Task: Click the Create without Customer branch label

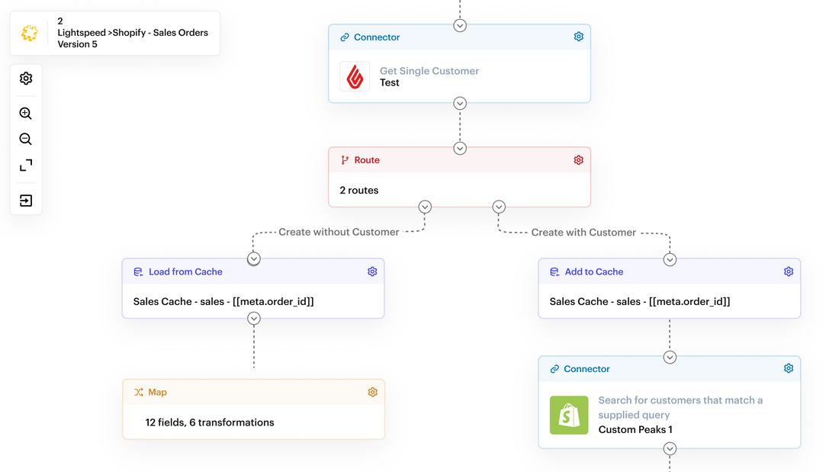Action: click(x=339, y=232)
